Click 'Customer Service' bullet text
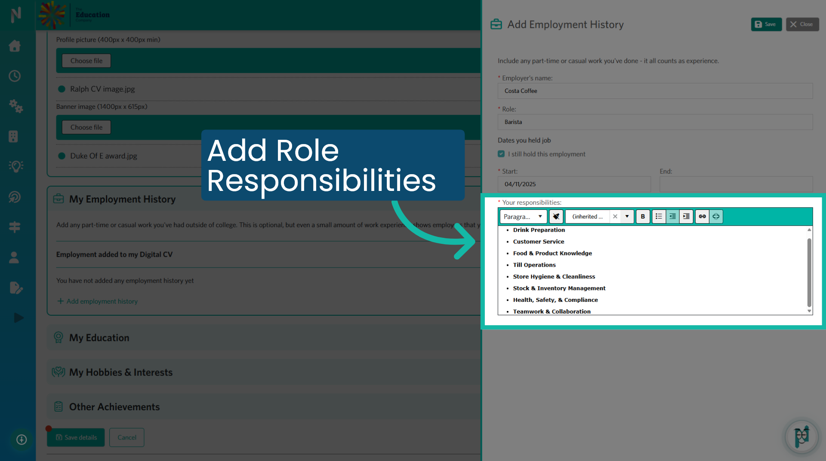Viewport: 826px width, 461px height. pyautogui.click(x=539, y=242)
